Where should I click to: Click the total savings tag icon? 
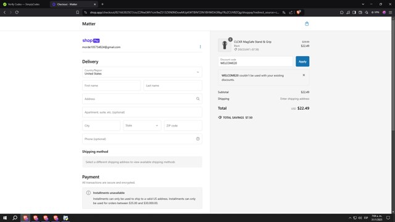click(220, 118)
